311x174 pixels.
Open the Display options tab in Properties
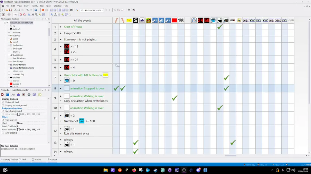8,95
